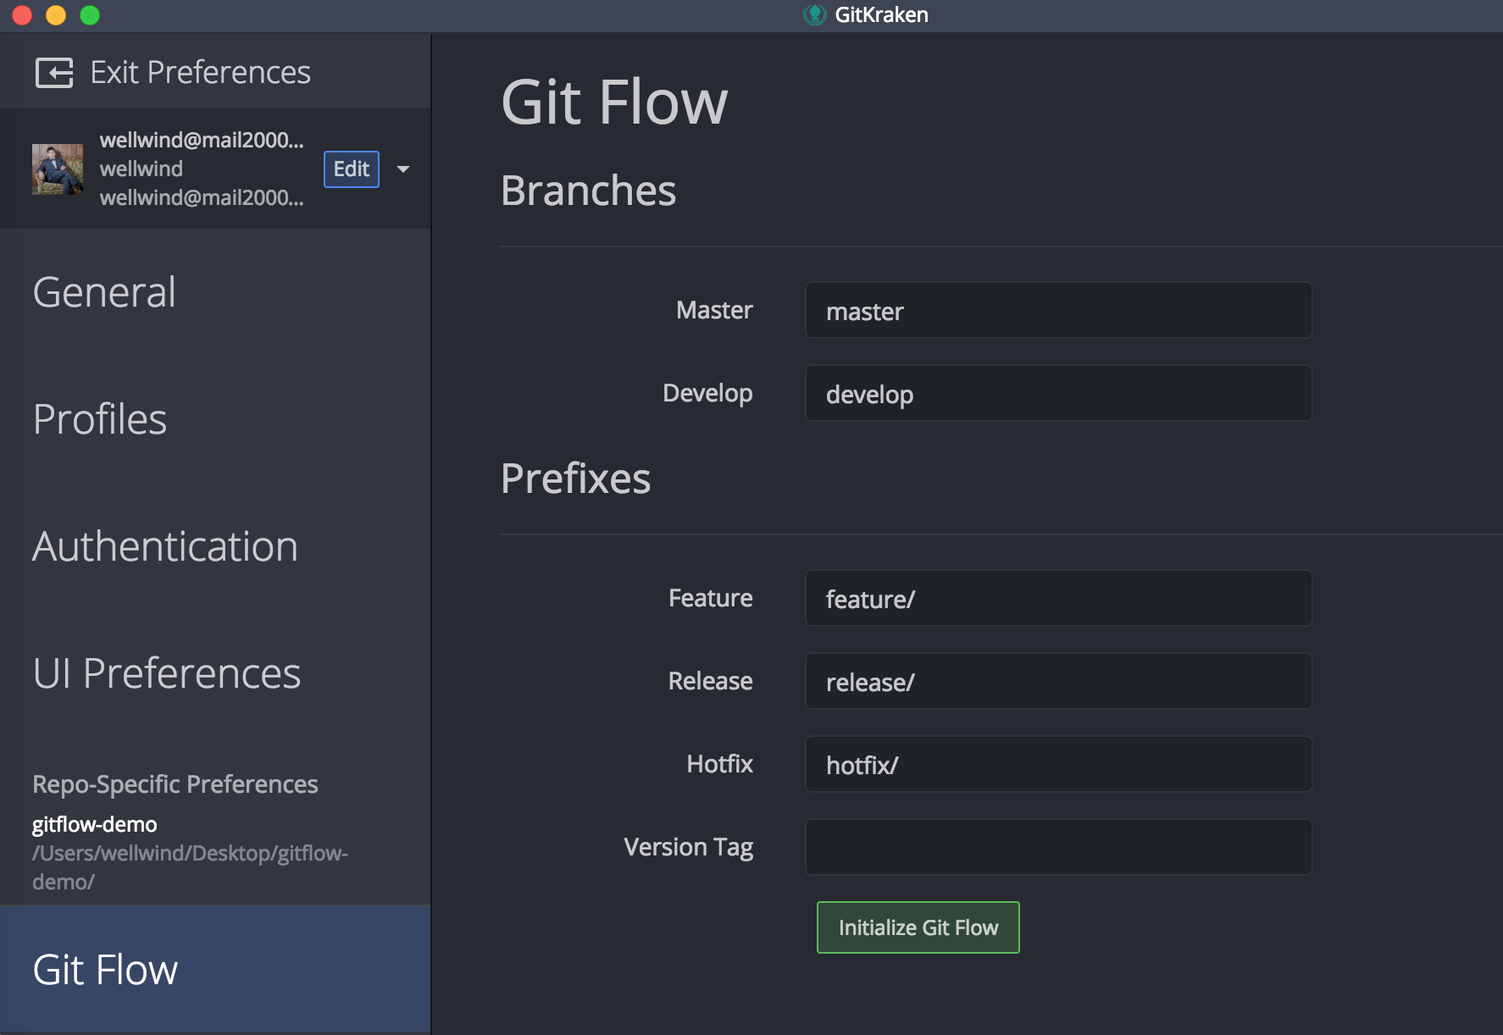
Task: Click the Exit Preferences label
Action: coord(200,73)
